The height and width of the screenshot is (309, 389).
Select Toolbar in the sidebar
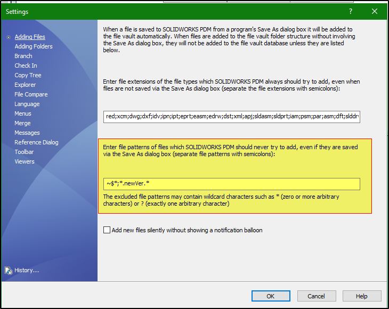pyautogui.click(x=24, y=152)
